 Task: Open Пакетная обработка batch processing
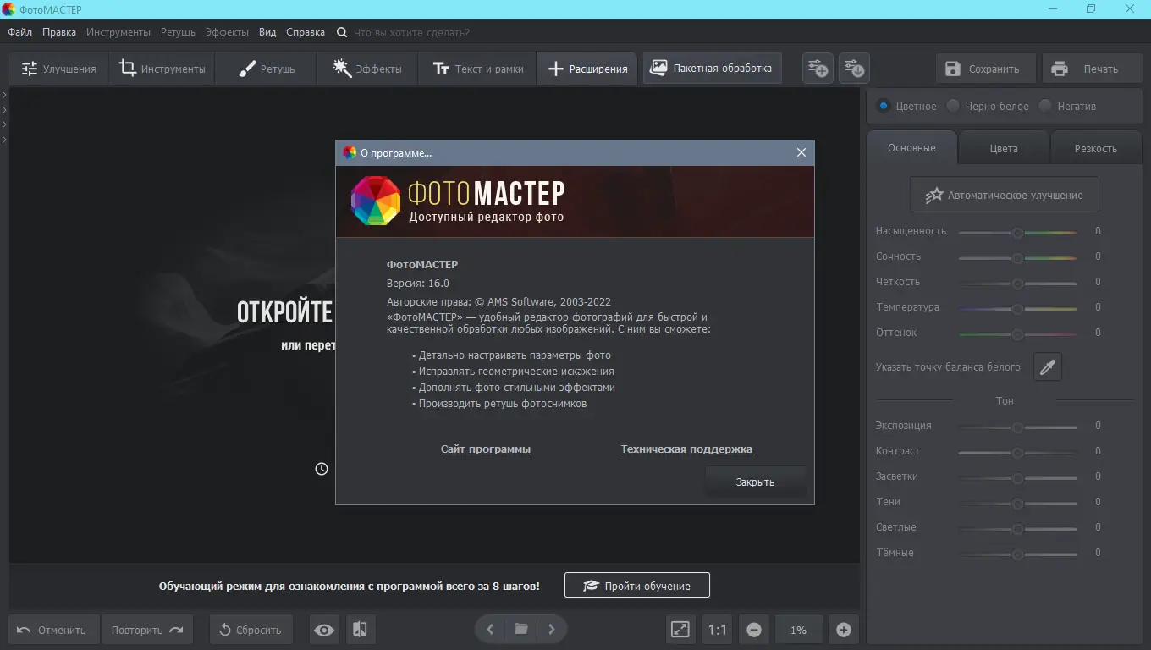[712, 68]
